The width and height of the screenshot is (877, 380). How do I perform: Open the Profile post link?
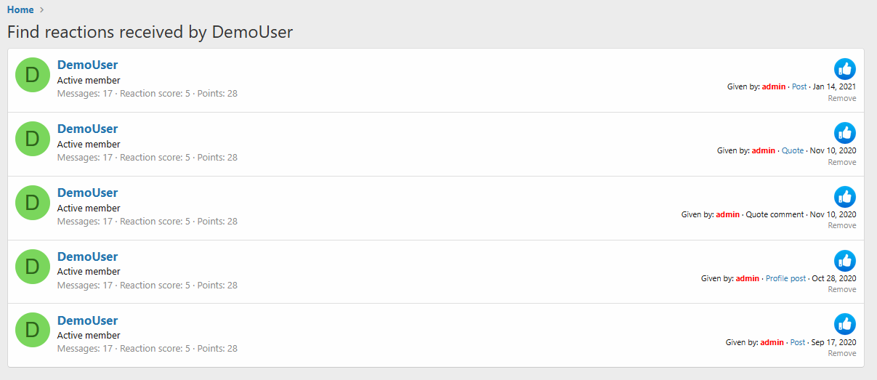[x=785, y=278]
